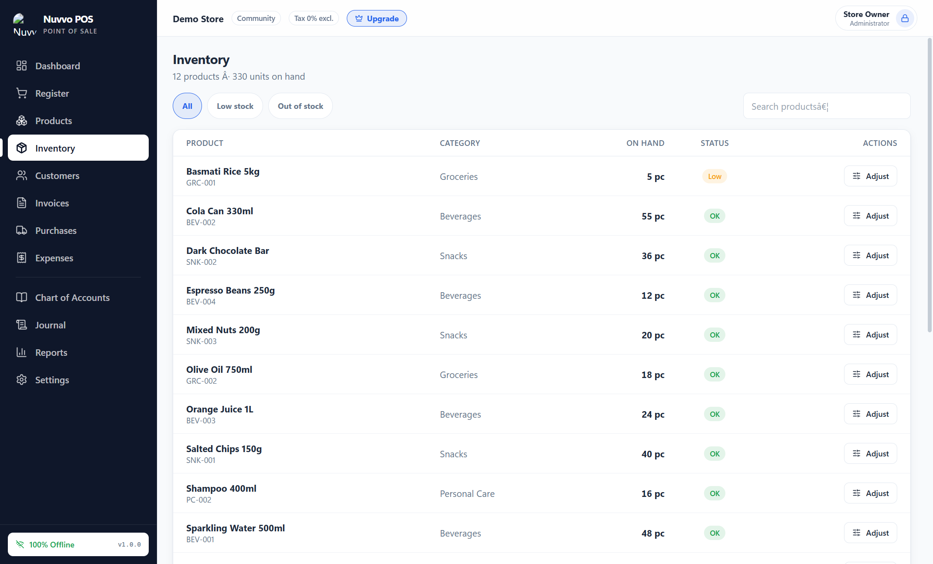The height and width of the screenshot is (564, 933).
Task: Click the Purchases truck icon
Action: point(21,230)
